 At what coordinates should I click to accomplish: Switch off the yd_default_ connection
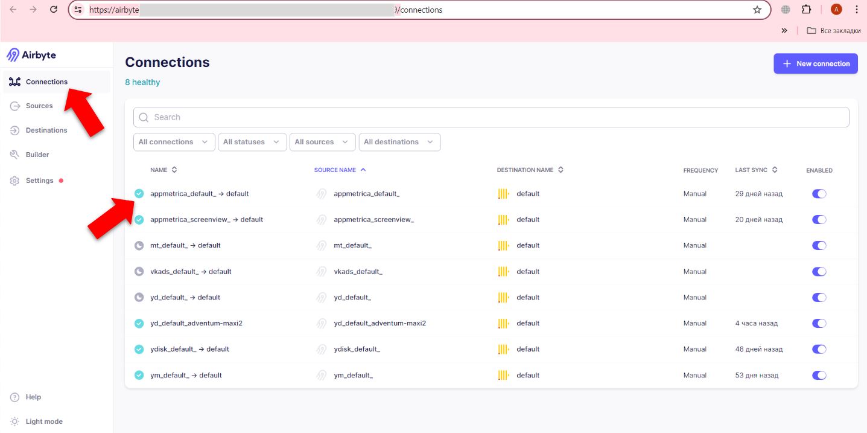[x=819, y=298]
